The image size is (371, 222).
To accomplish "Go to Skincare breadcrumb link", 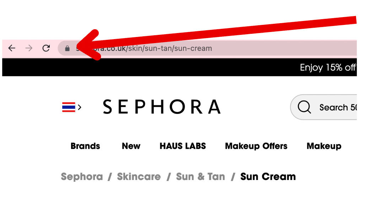I will pos(139,177).
